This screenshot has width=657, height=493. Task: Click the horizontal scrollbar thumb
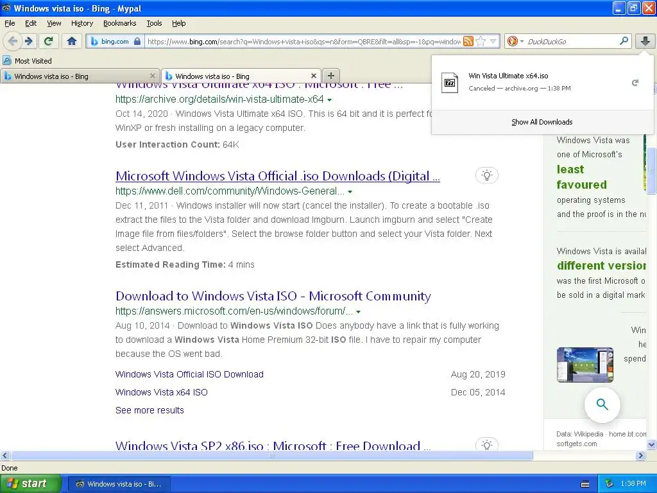(272, 455)
